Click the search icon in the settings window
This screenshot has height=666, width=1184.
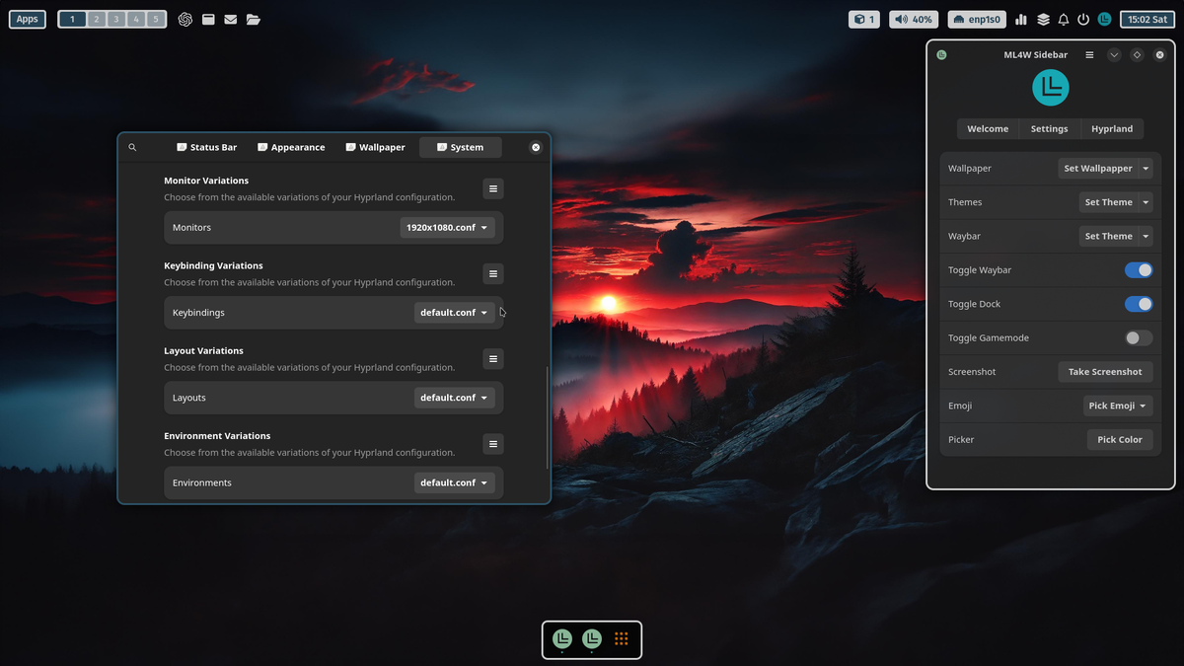pos(132,147)
